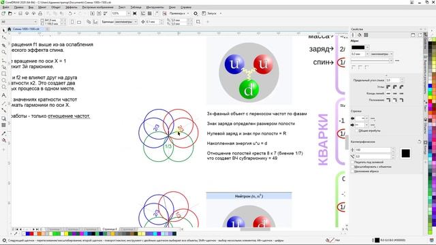
Task: Open the Растровые изображения menu
Action: [x=97, y=7]
